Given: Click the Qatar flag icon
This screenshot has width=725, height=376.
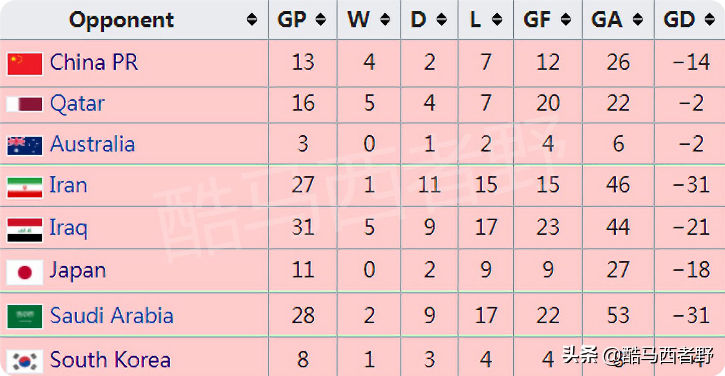Looking at the screenshot, I should click(x=25, y=104).
